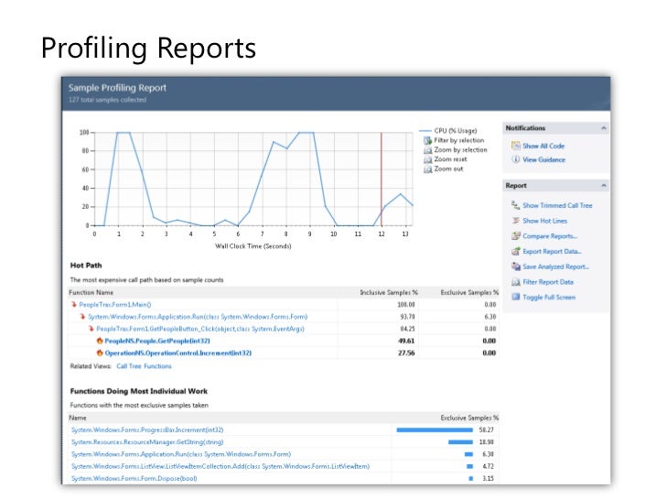Click the Filter Report Data icon
This screenshot has width=666, height=500.
(515, 282)
